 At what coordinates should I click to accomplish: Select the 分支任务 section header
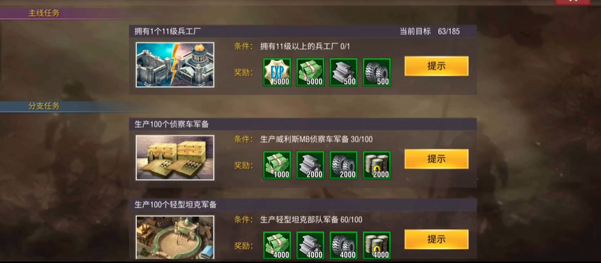coord(44,106)
